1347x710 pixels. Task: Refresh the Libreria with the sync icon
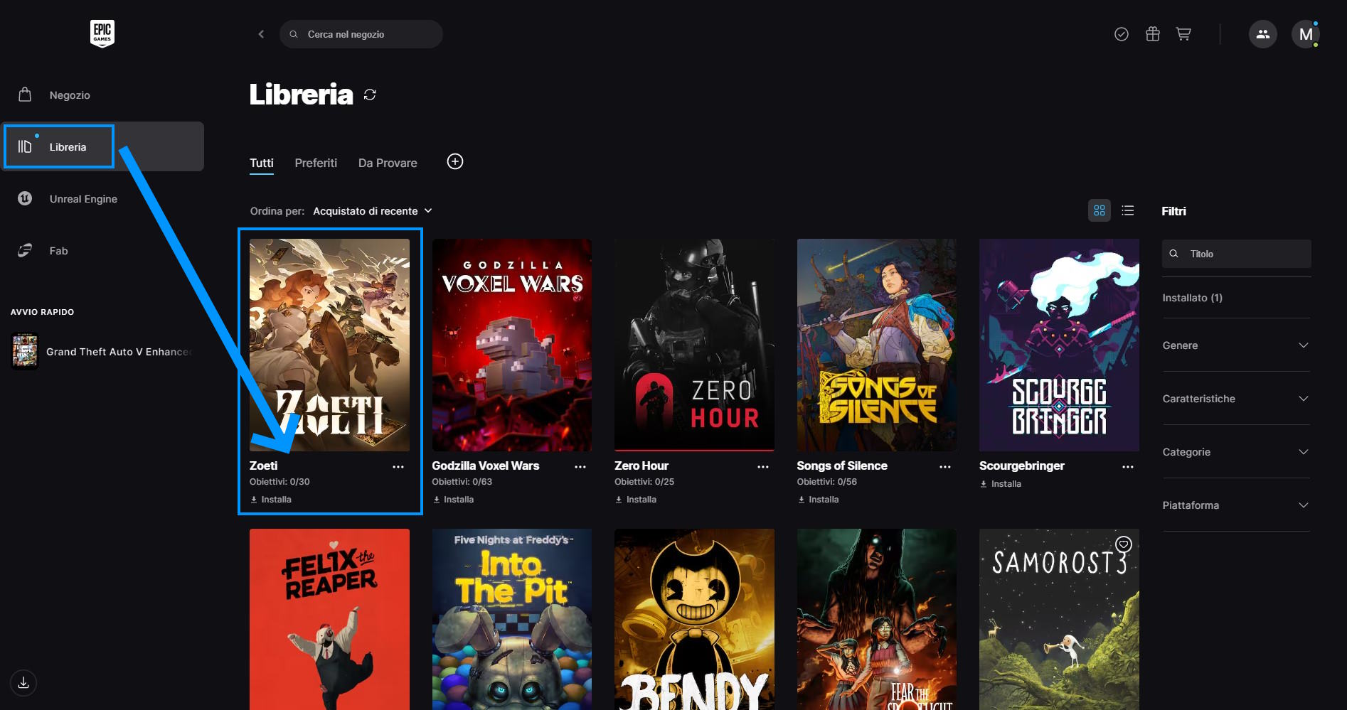pos(370,95)
